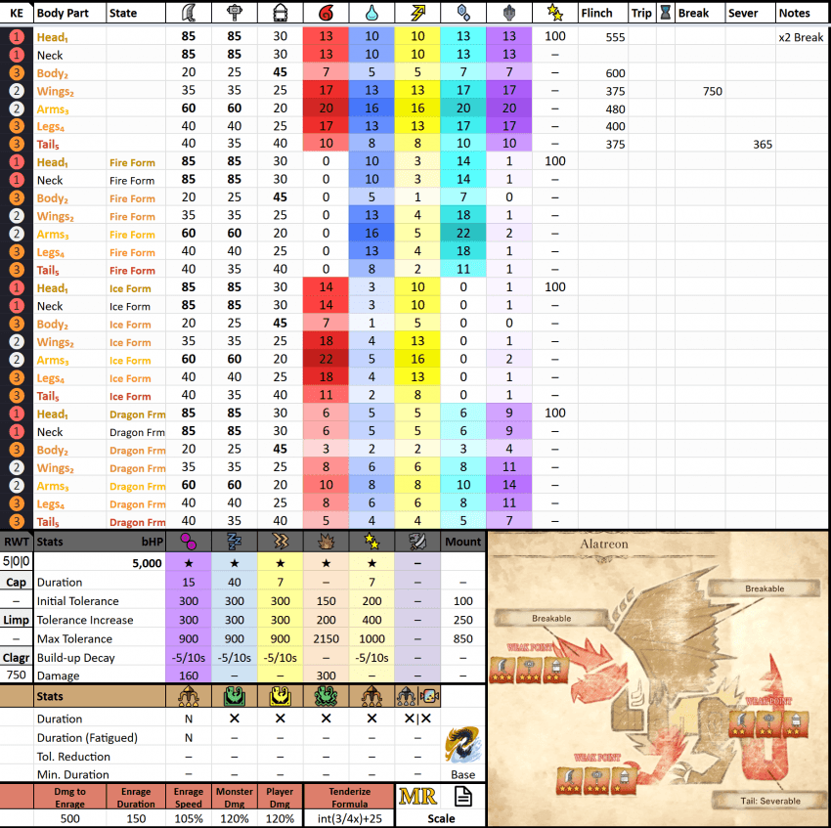This screenshot has width=831, height=828.
Task: Click the poison damage value 160
Action: pyautogui.click(x=188, y=675)
